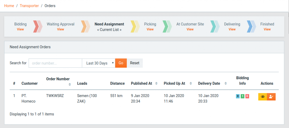Open the Transporter breadcrumb link

29,6
